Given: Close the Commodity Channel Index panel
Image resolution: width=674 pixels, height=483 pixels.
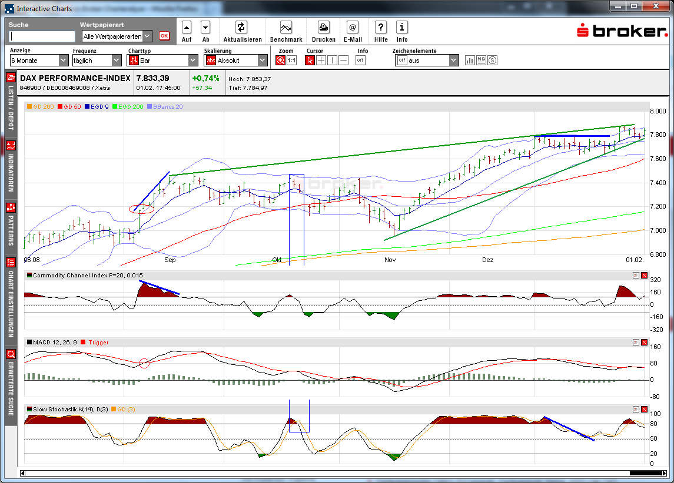Looking at the screenshot, I should (x=644, y=276).
